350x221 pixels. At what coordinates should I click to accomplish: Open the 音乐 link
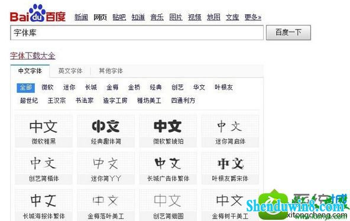tap(157, 17)
